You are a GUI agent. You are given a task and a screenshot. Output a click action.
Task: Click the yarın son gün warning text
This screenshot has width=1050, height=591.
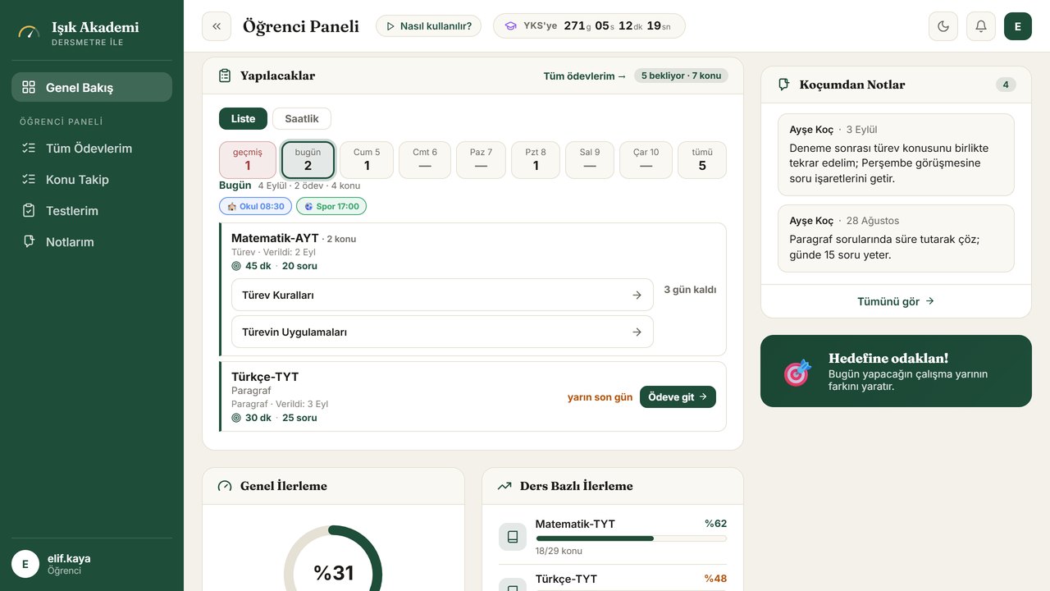coord(600,397)
